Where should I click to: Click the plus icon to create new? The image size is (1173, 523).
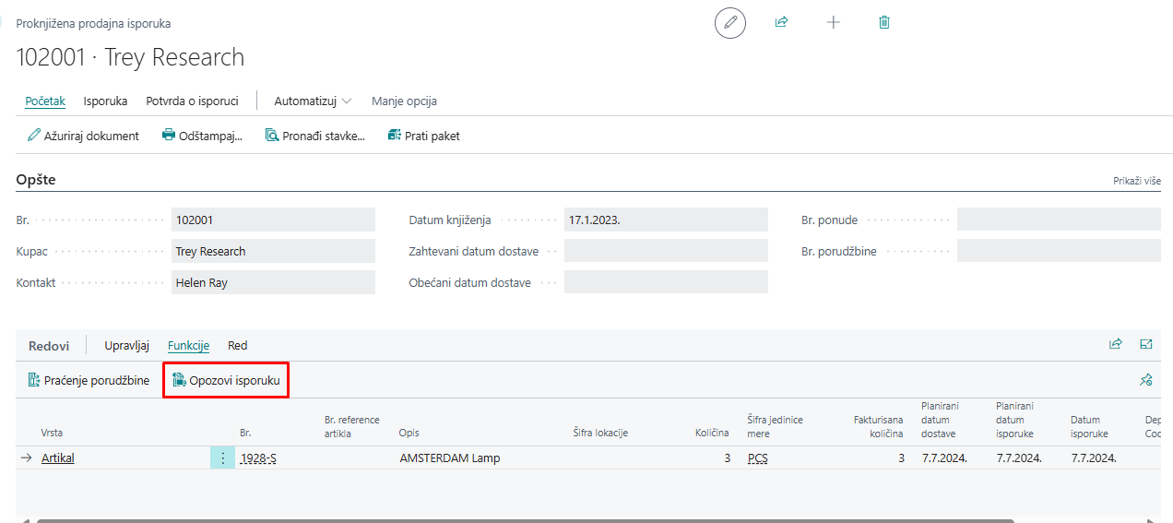point(834,22)
